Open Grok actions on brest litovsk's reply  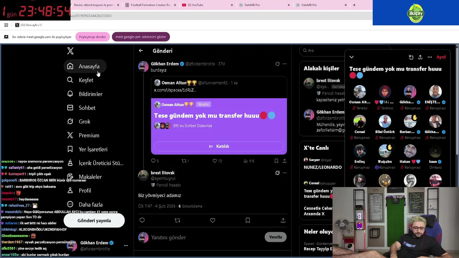point(277,173)
